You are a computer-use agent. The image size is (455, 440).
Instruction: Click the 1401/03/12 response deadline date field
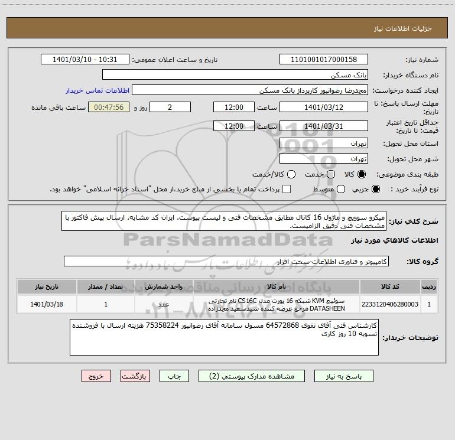tap(323, 107)
